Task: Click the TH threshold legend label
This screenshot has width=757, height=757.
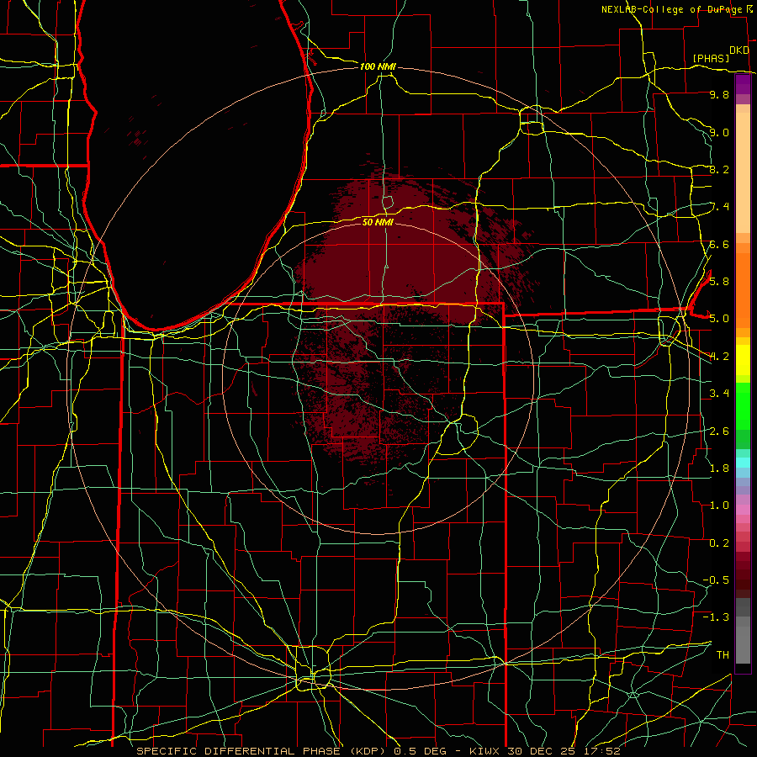Action: pos(723,654)
